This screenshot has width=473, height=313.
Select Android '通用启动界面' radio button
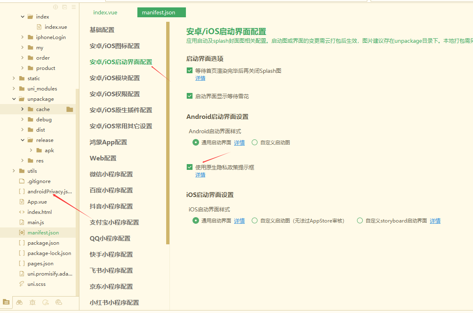(195, 142)
